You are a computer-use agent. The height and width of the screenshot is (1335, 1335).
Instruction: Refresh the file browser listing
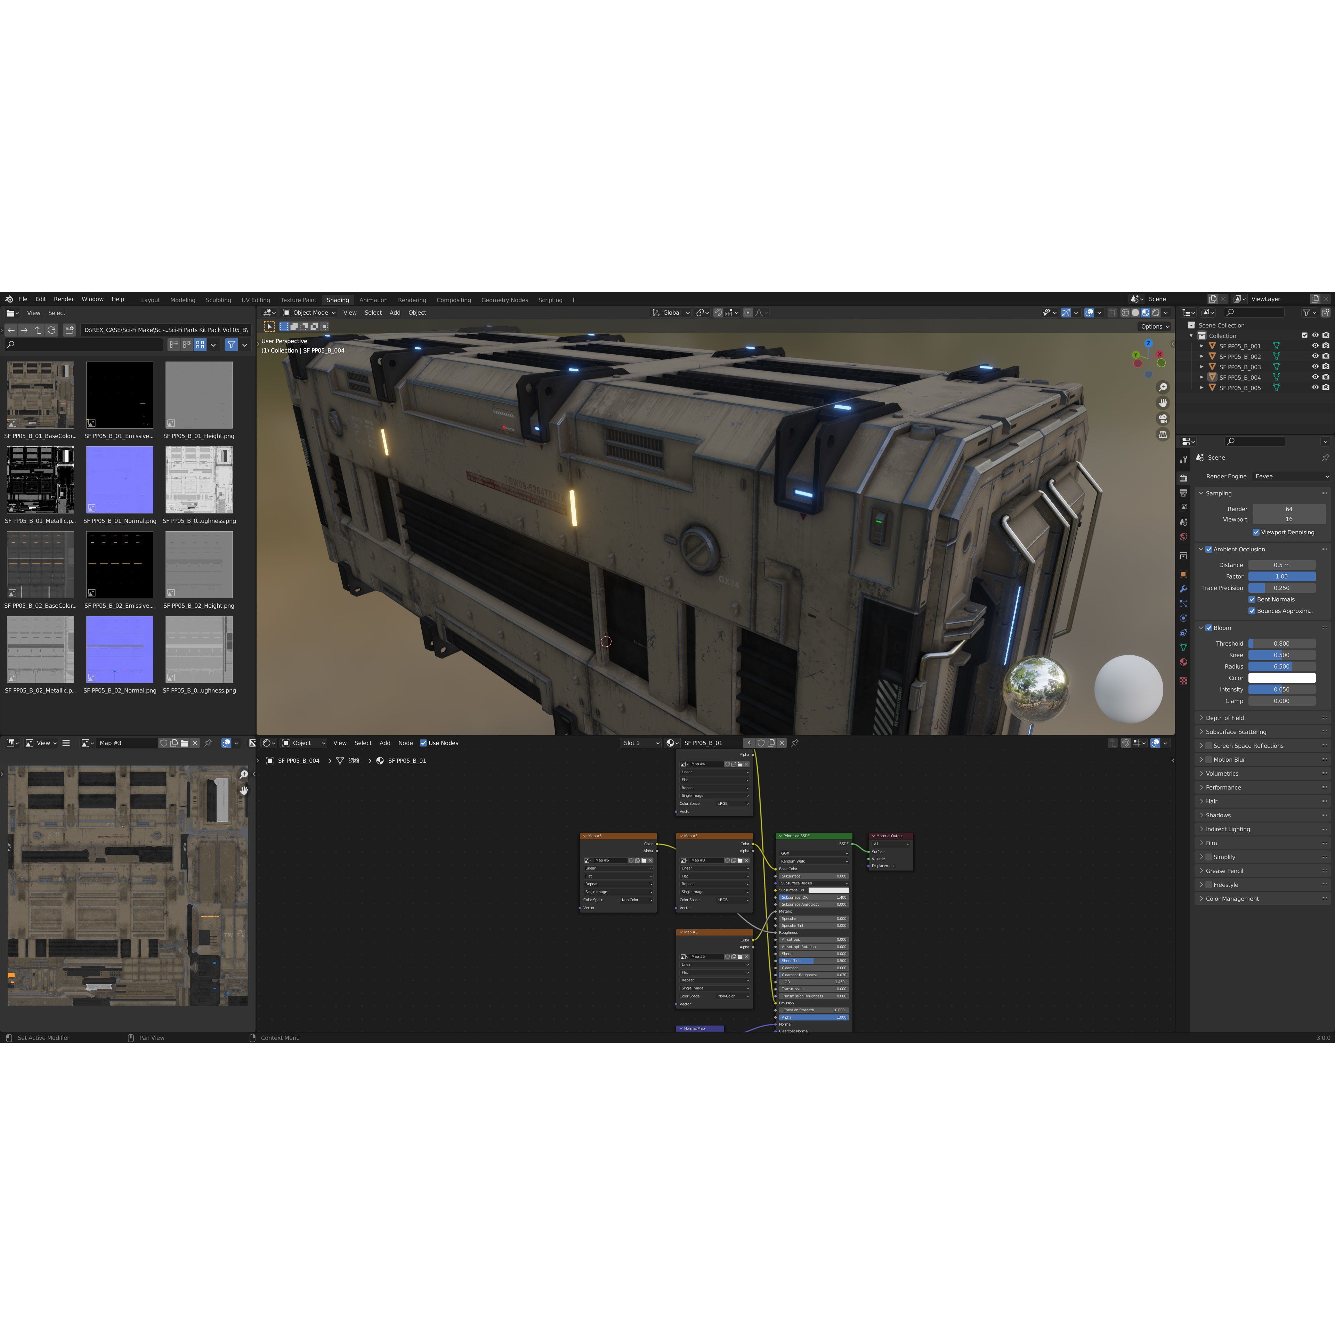[x=51, y=330]
